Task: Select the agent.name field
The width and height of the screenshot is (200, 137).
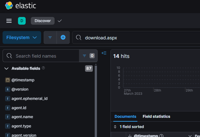Action: point(22,117)
